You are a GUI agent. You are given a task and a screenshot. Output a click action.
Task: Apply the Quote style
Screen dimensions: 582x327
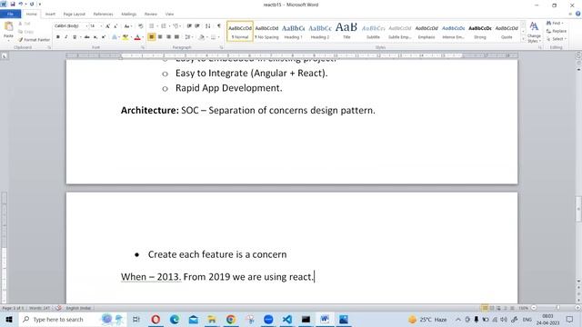[507, 31]
